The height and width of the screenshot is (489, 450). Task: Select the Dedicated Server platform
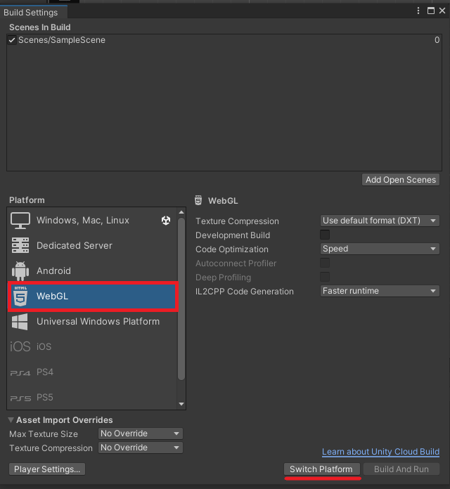click(92, 245)
